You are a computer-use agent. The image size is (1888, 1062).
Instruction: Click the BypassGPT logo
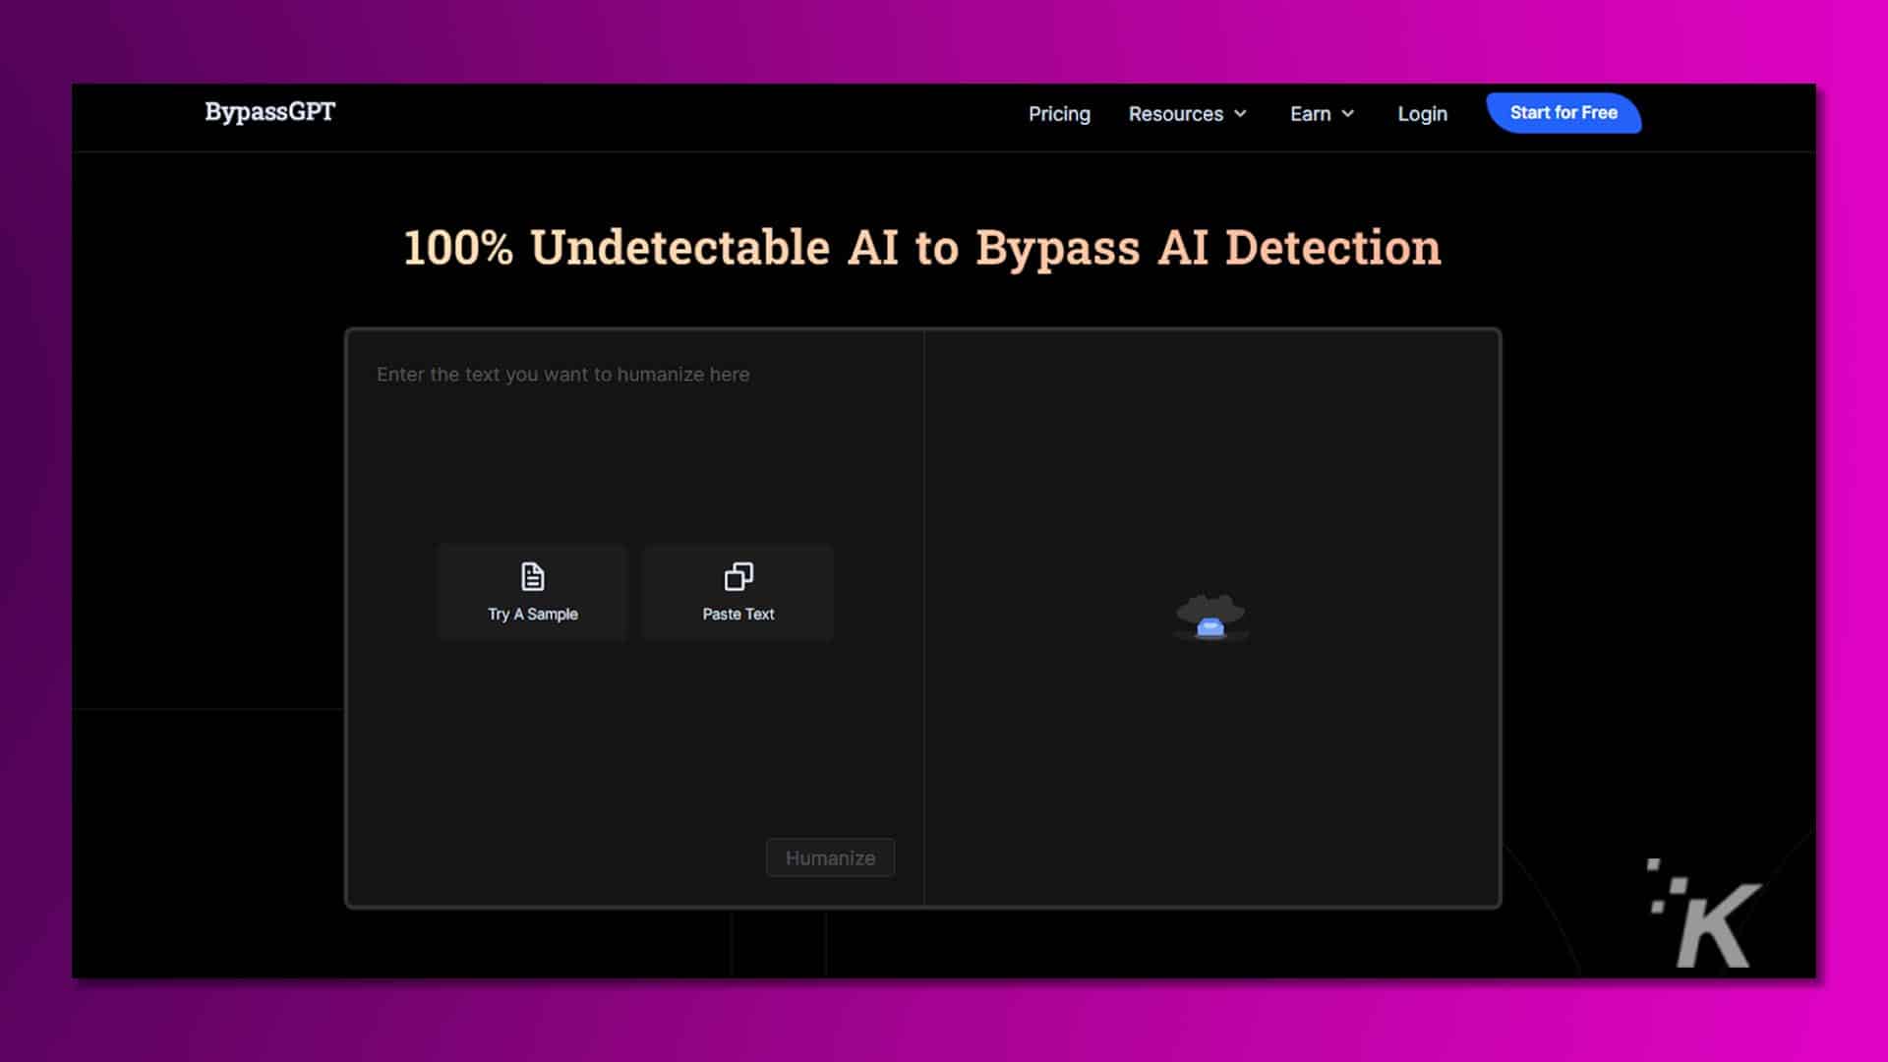[268, 112]
